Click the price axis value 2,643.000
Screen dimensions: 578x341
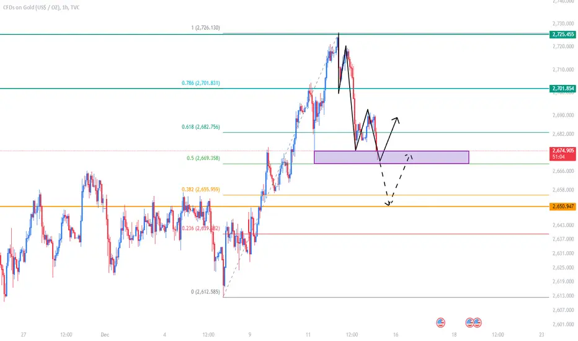[563, 225]
